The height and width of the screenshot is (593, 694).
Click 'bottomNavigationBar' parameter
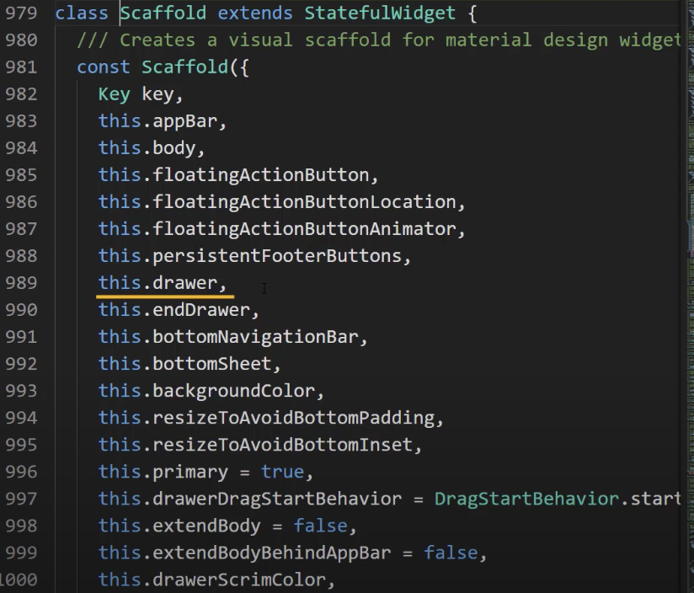click(255, 337)
